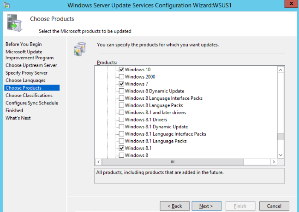
Task: Check the Windows 2000 checkbox
Action: (x=121, y=76)
